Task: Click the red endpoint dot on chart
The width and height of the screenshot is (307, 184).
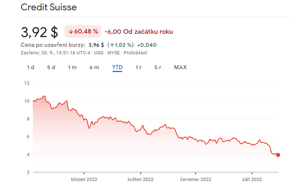Action: [x=278, y=155]
